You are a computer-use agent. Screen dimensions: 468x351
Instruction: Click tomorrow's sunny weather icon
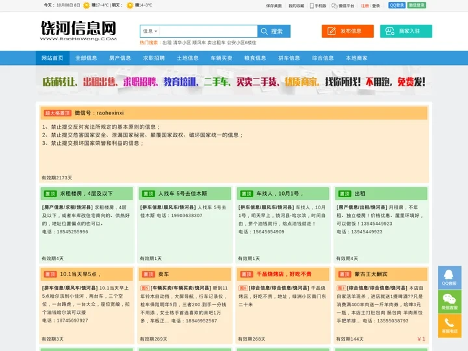coord(130,5)
